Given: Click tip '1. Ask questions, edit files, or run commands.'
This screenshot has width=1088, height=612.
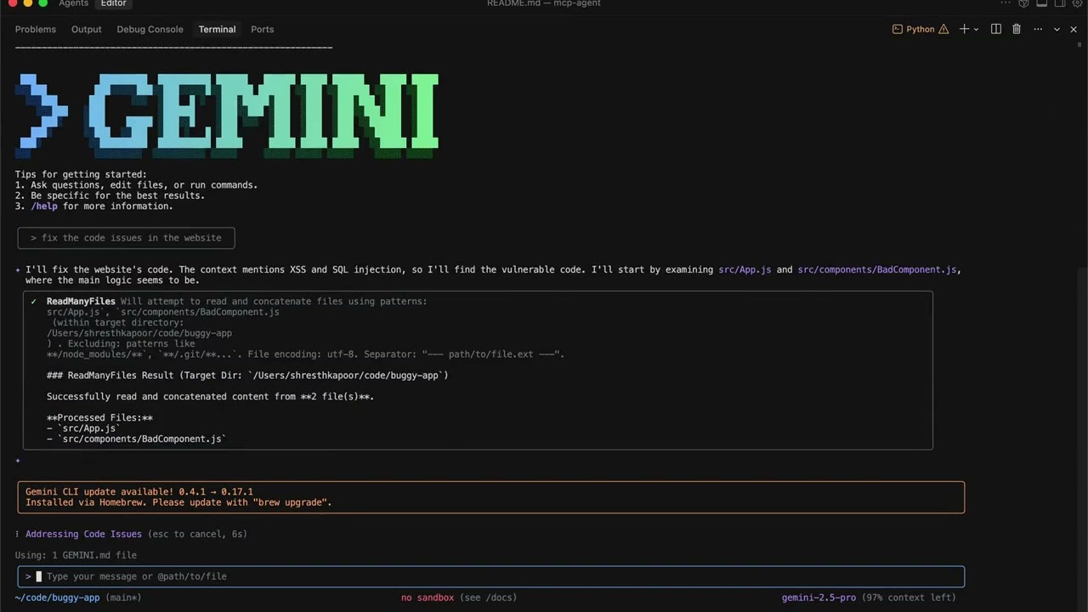Looking at the screenshot, I should (136, 184).
